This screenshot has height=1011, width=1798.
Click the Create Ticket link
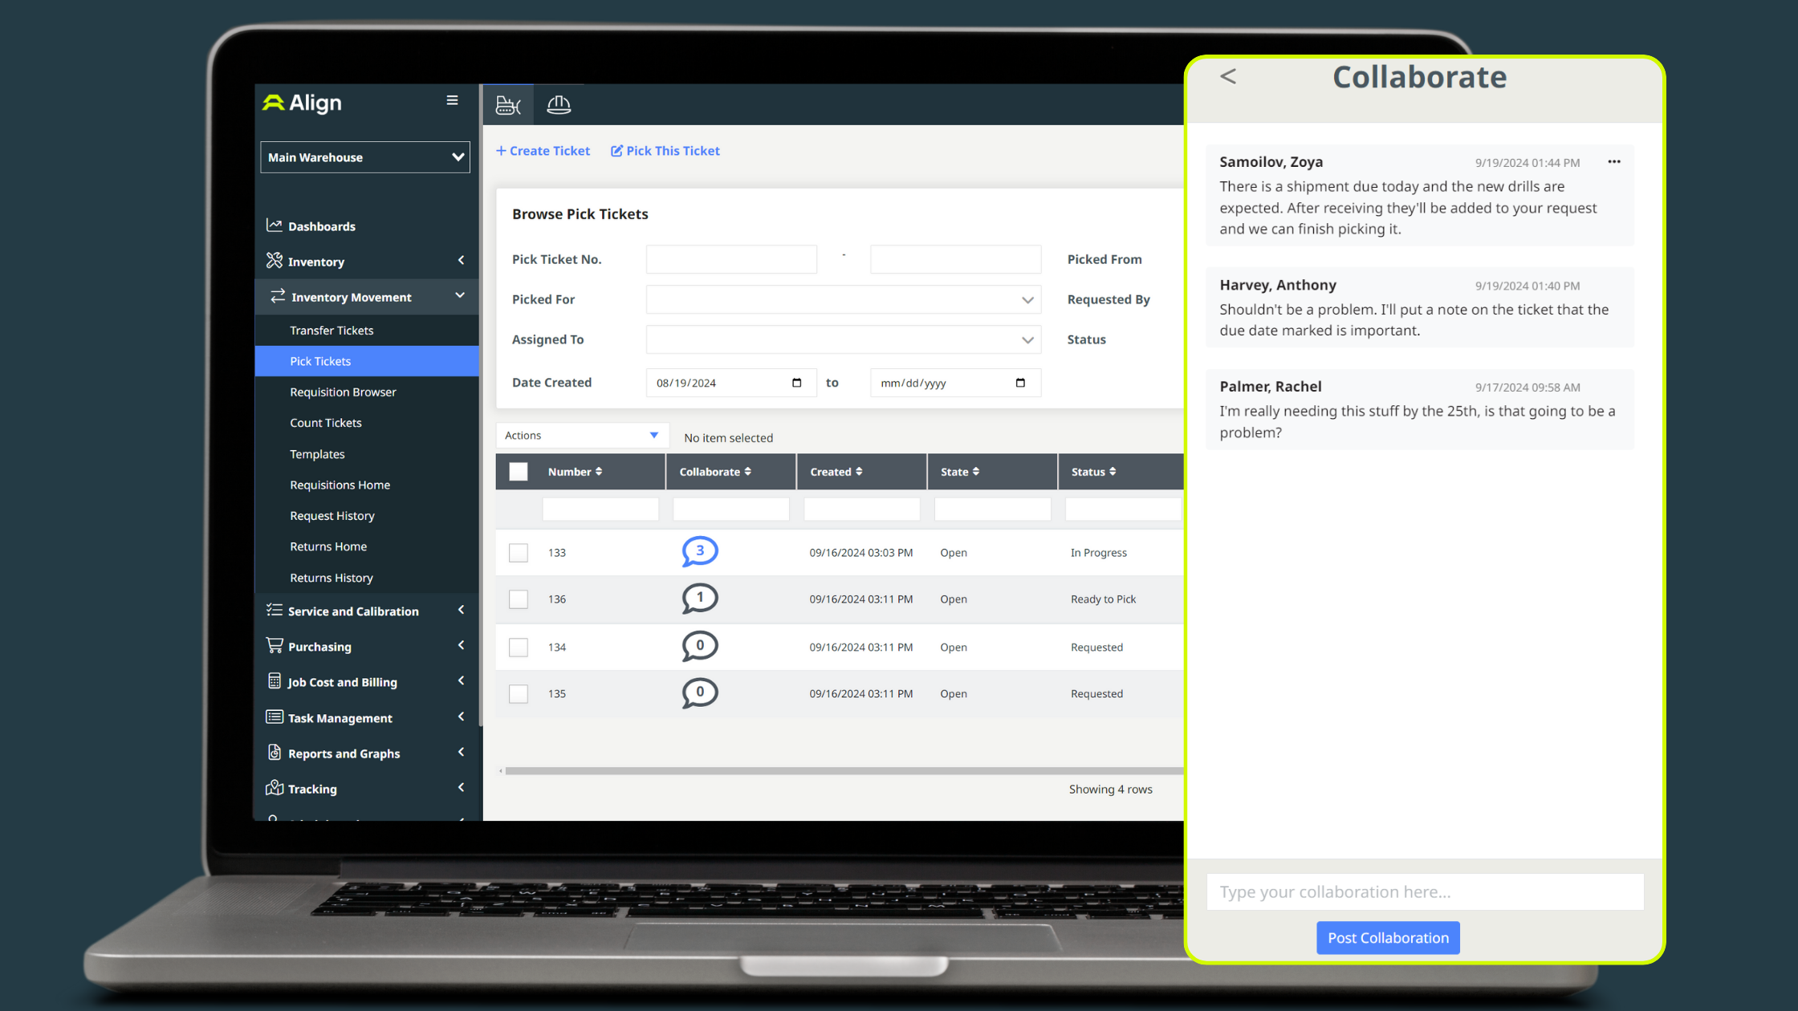543,150
